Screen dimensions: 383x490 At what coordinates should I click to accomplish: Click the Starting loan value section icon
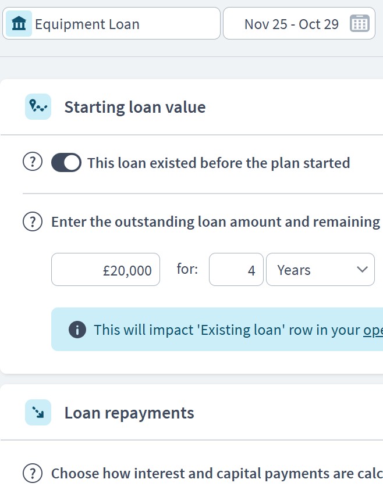[x=37, y=106]
